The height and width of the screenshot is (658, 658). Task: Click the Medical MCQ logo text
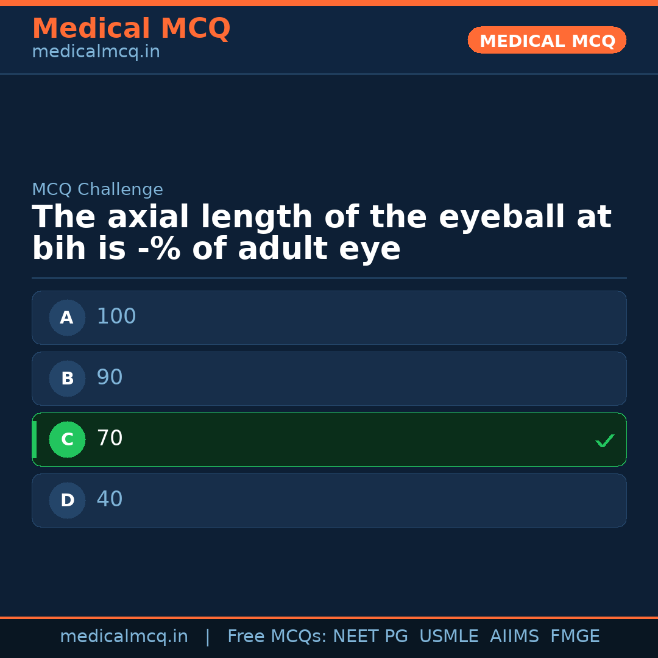pyautogui.click(x=131, y=28)
